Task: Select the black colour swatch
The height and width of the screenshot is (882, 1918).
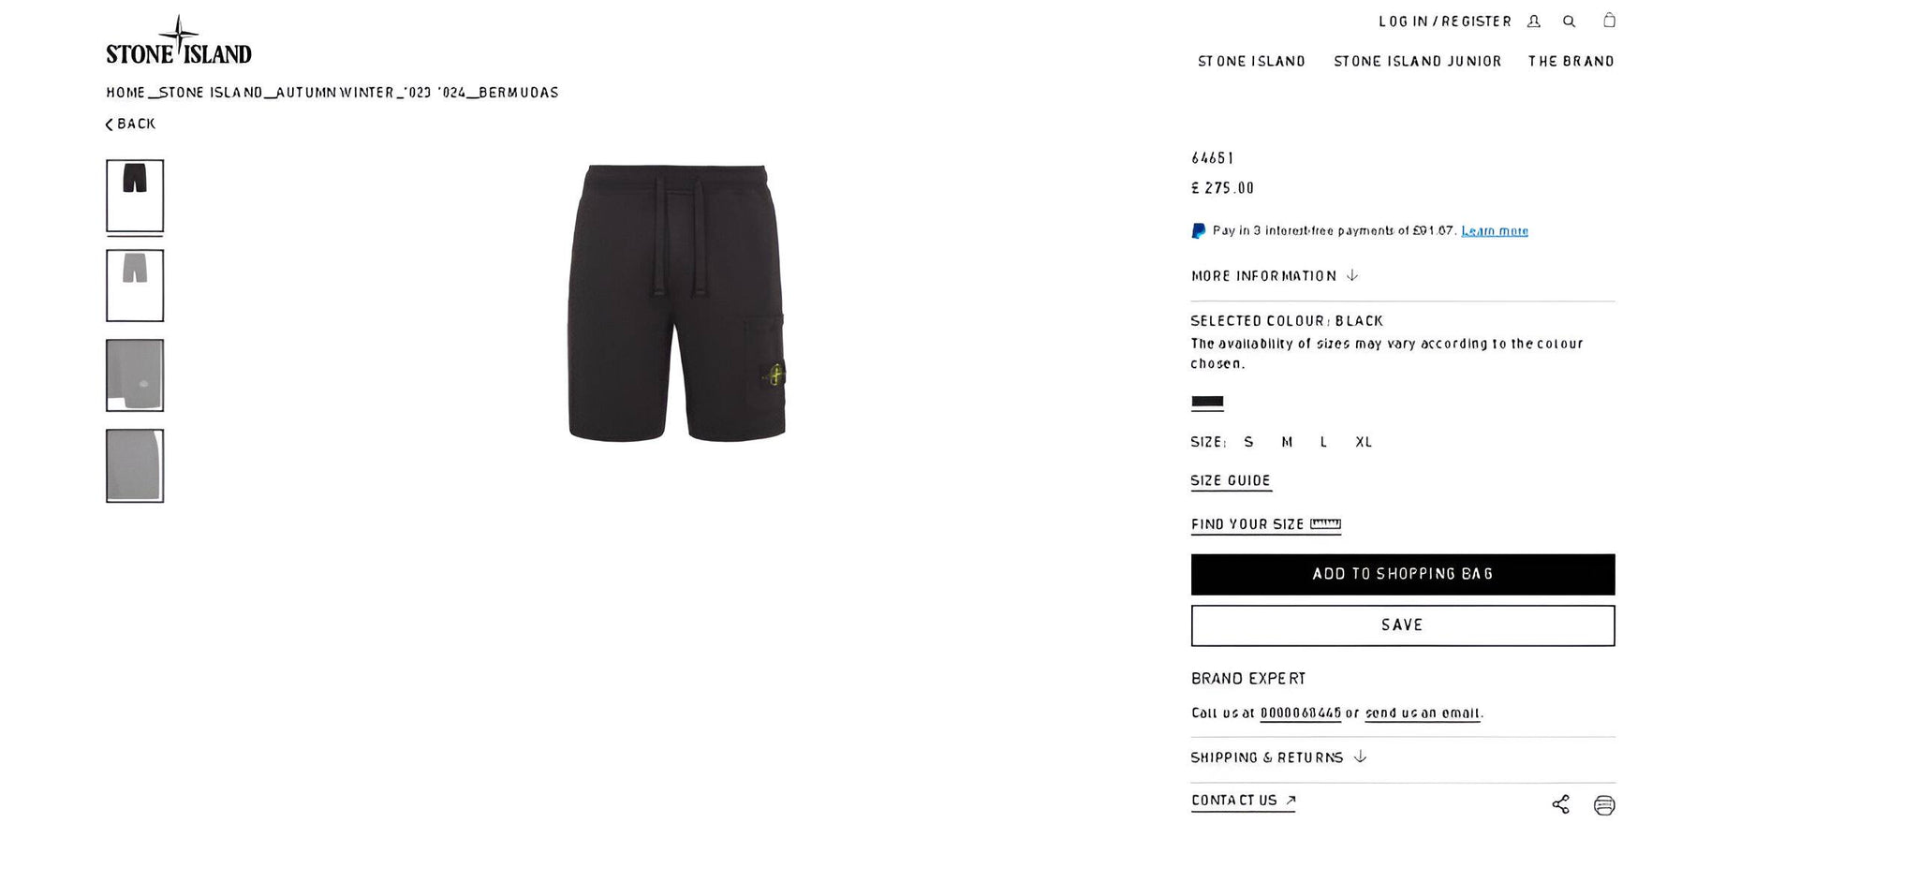Action: (x=1207, y=403)
